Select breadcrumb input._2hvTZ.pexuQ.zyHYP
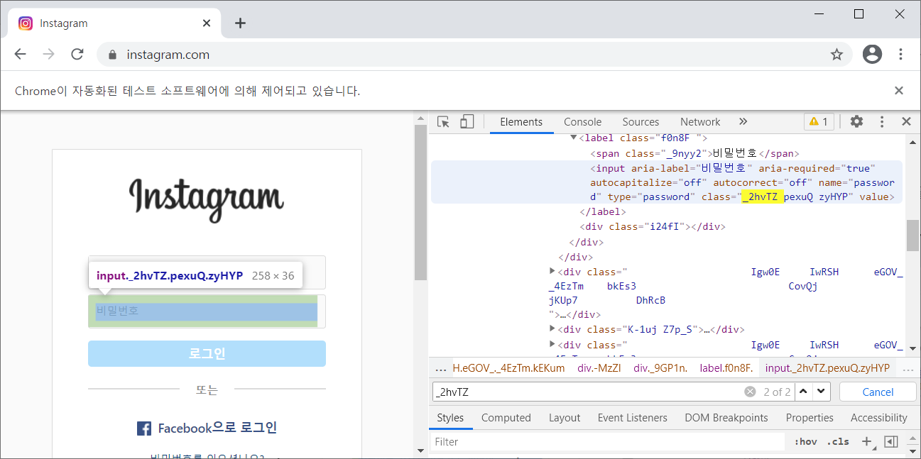This screenshot has width=921, height=459. click(827, 368)
